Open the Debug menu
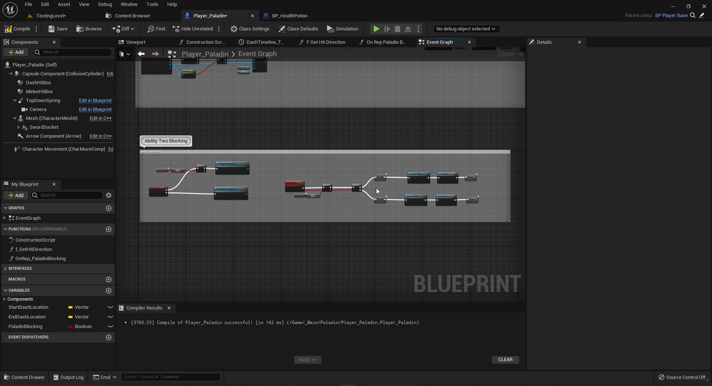Image resolution: width=712 pixels, height=386 pixels. pos(105,4)
